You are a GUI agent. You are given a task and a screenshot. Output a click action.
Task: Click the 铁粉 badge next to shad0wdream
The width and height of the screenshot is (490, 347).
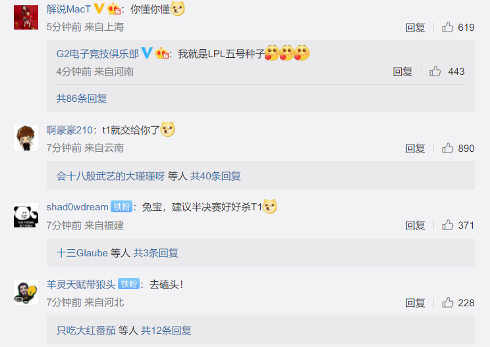click(122, 207)
